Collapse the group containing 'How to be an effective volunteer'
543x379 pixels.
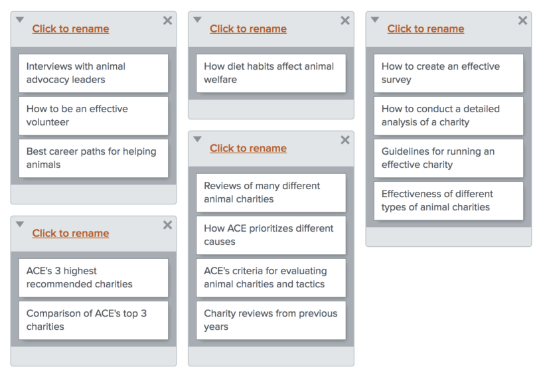(20, 20)
